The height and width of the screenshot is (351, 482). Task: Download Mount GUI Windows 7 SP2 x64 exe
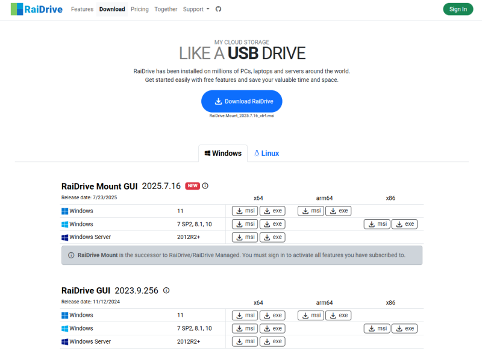(x=273, y=224)
